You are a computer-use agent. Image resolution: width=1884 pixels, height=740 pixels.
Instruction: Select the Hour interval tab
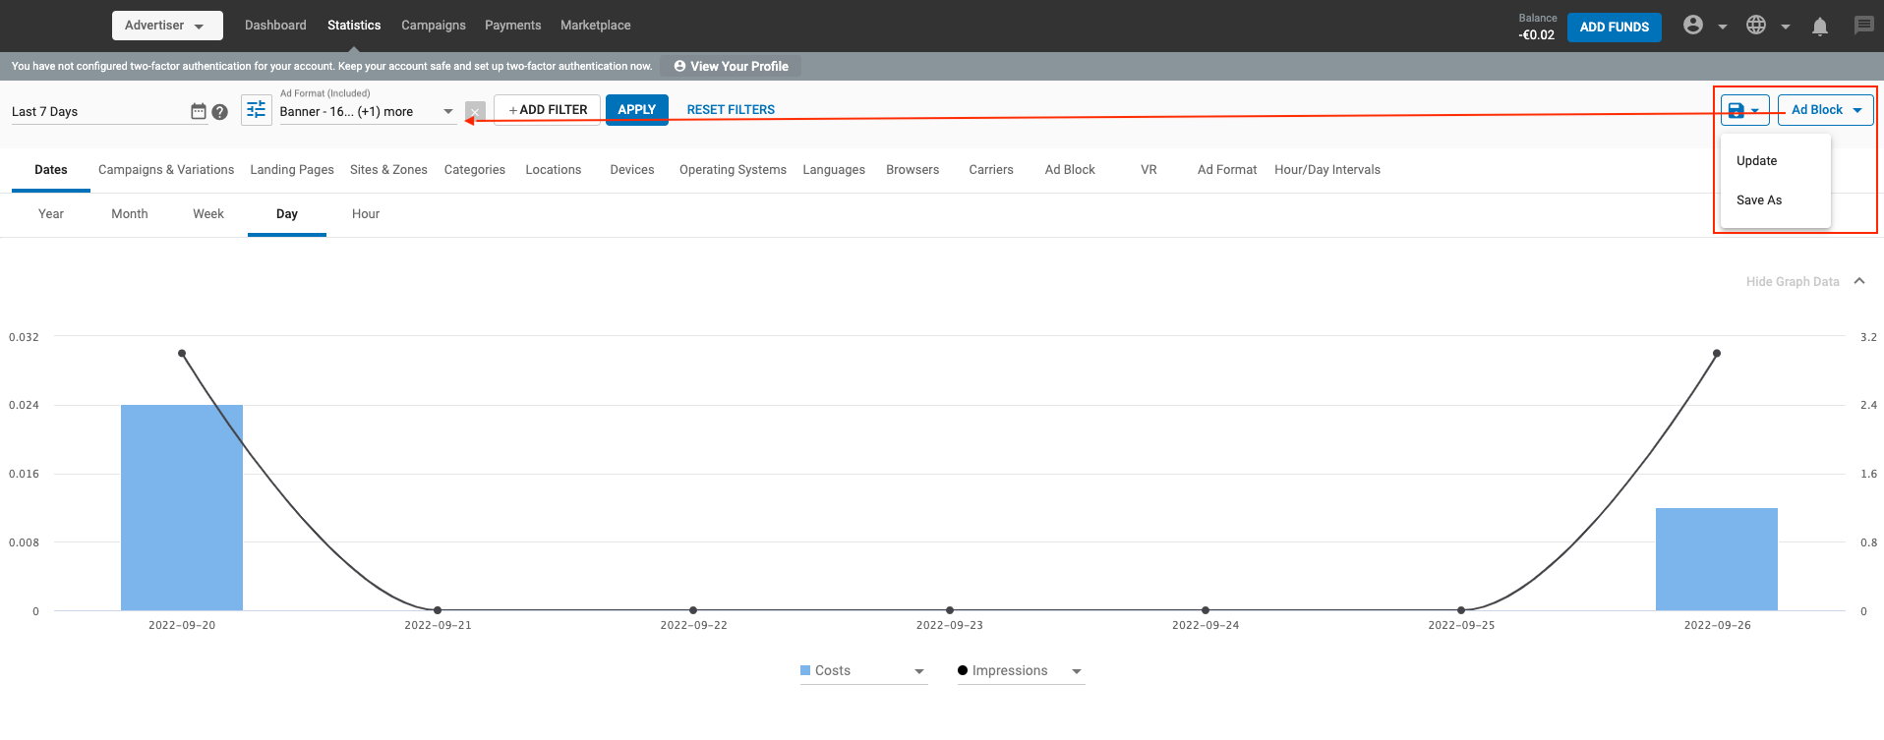point(365,214)
